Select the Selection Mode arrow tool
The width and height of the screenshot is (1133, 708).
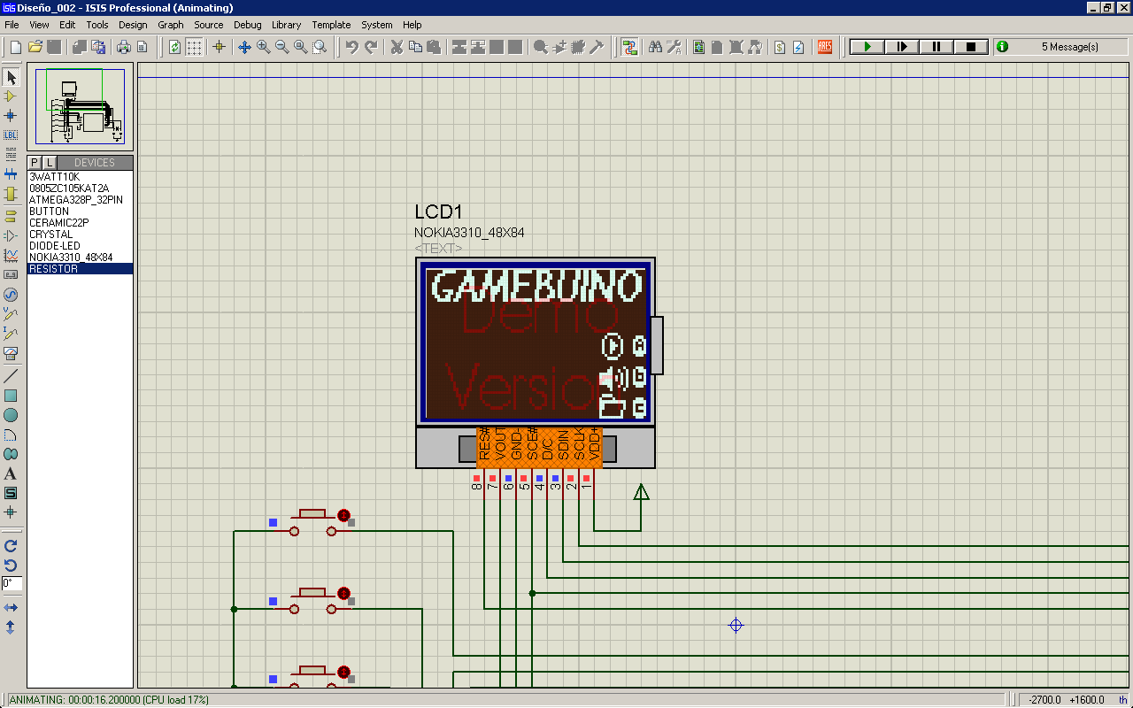coord(11,78)
